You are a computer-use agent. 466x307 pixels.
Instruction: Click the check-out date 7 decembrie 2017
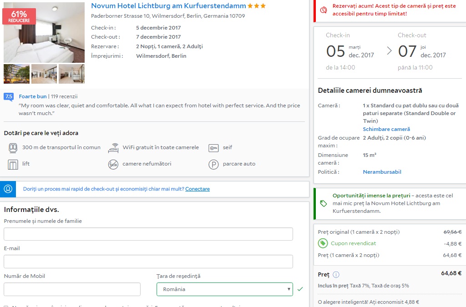click(158, 37)
